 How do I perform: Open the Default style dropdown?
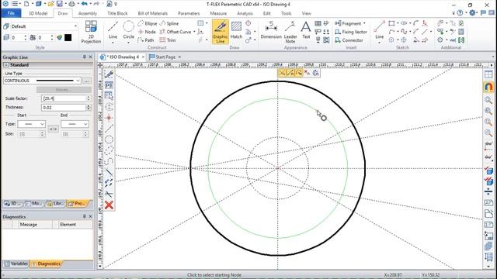[75, 26]
